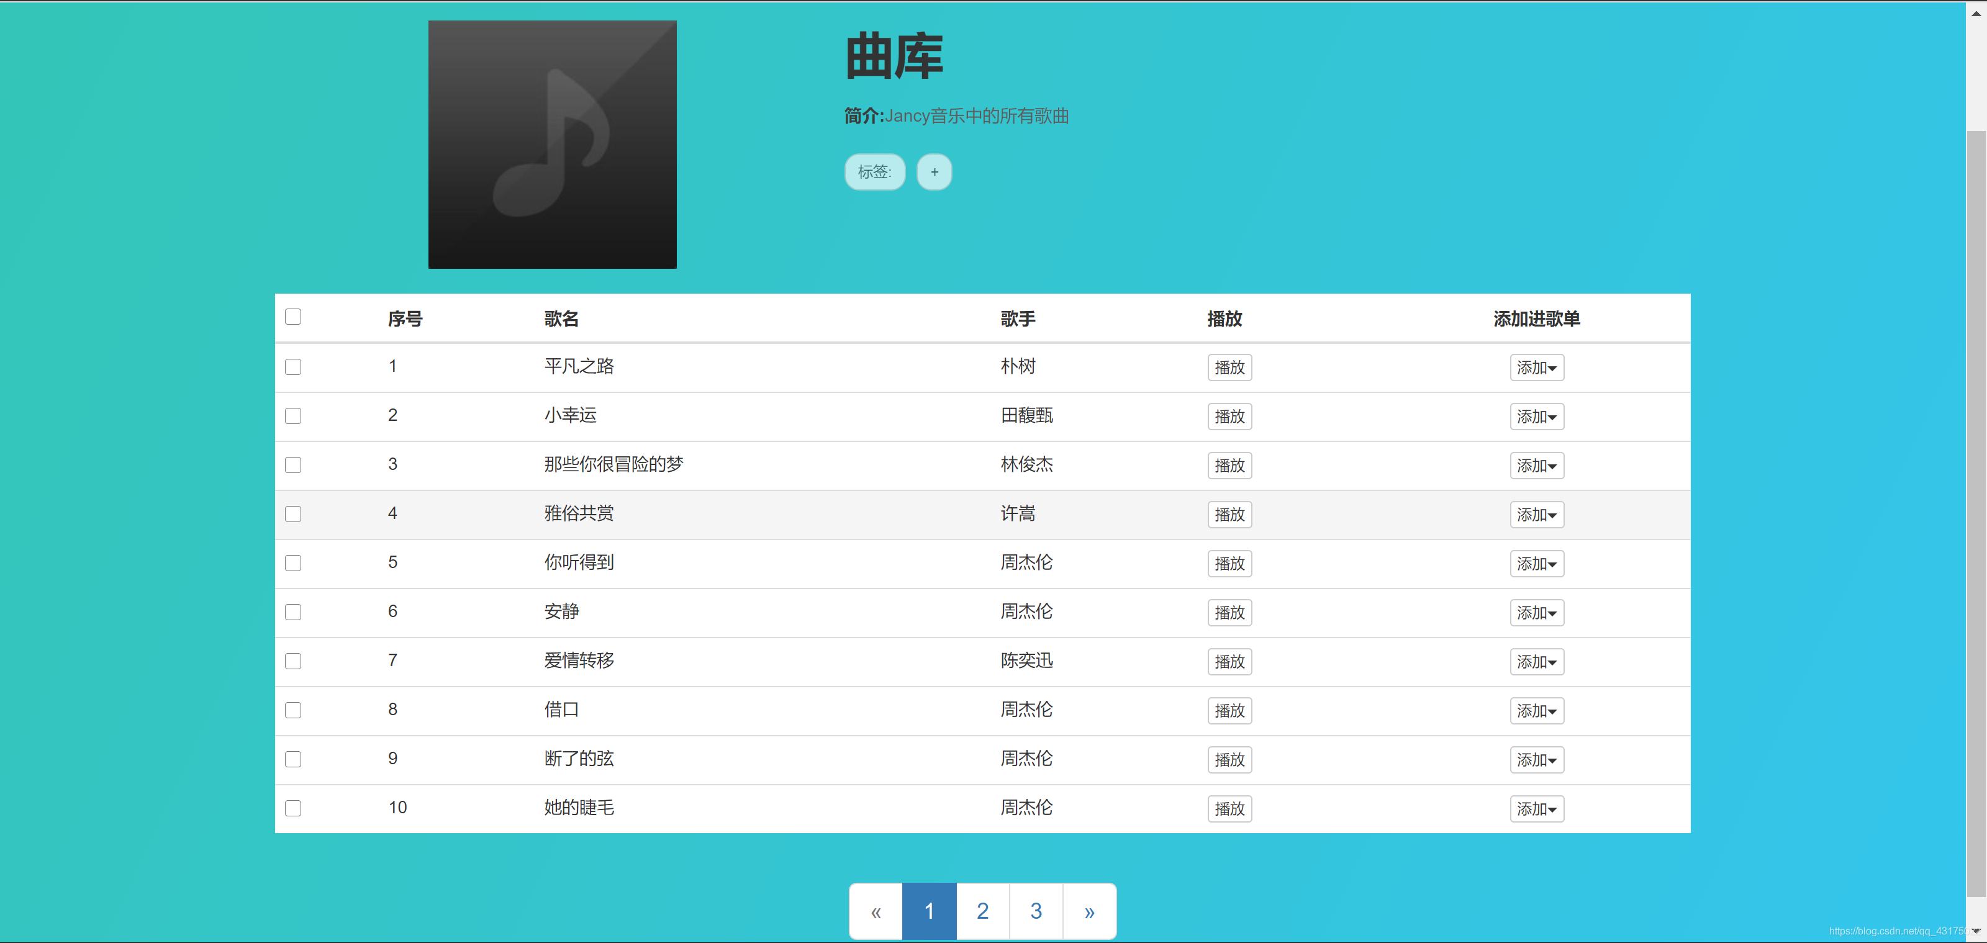This screenshot has height=943, width=1987.
Task: Check the box for 雅俗共赏
Action: (x=293, y=514)
